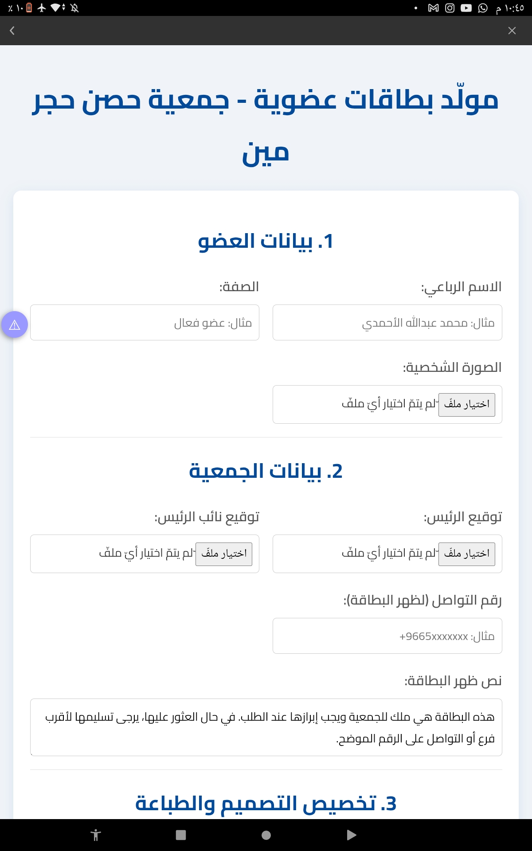The width and height of the screenshot is (532, 851).
Task: Click the رقم التواصل phone number field
Action: tap(387, 636)
